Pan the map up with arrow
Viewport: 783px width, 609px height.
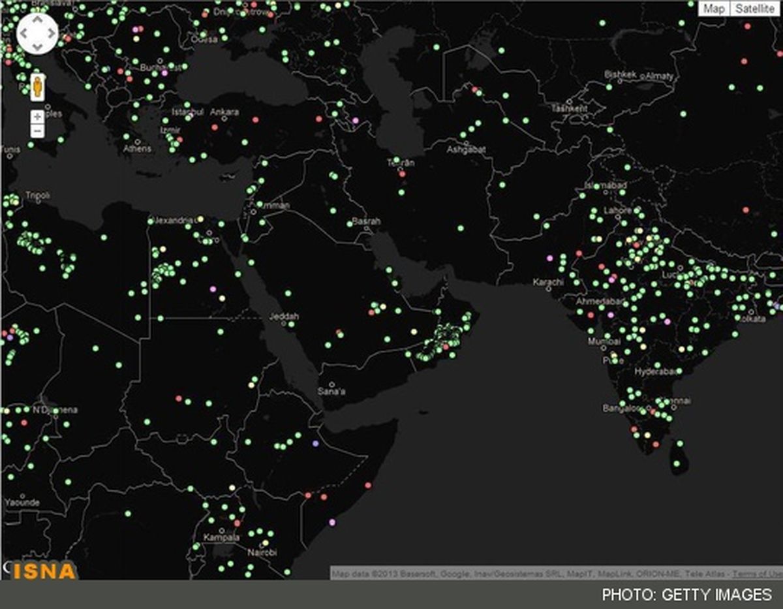pos(37,20)
